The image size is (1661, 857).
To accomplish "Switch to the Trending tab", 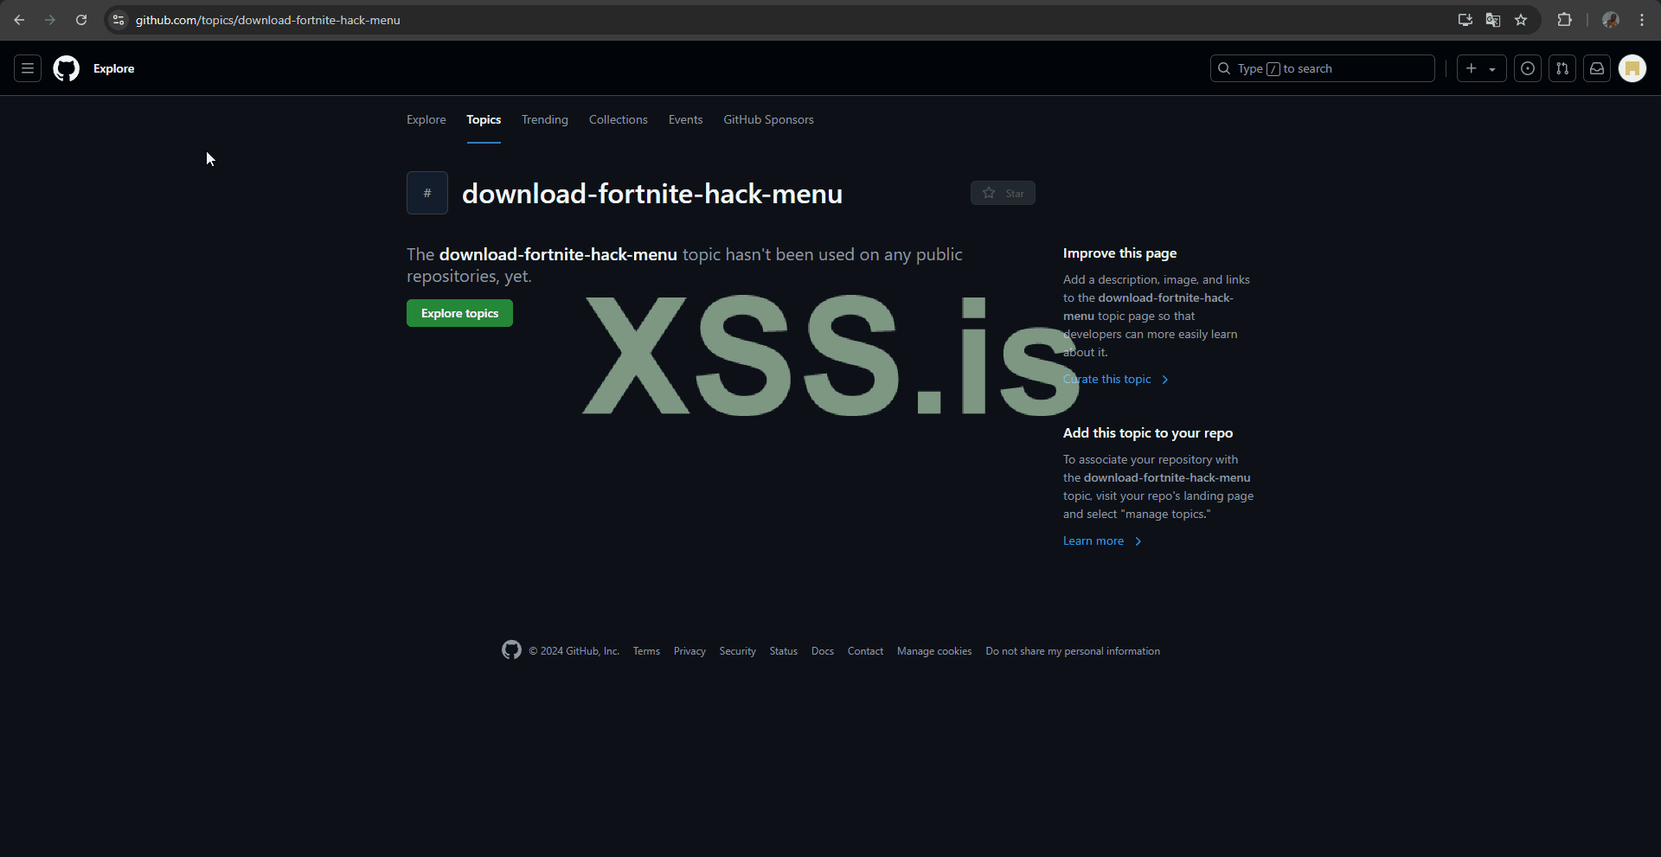I will tap(544, 119).
